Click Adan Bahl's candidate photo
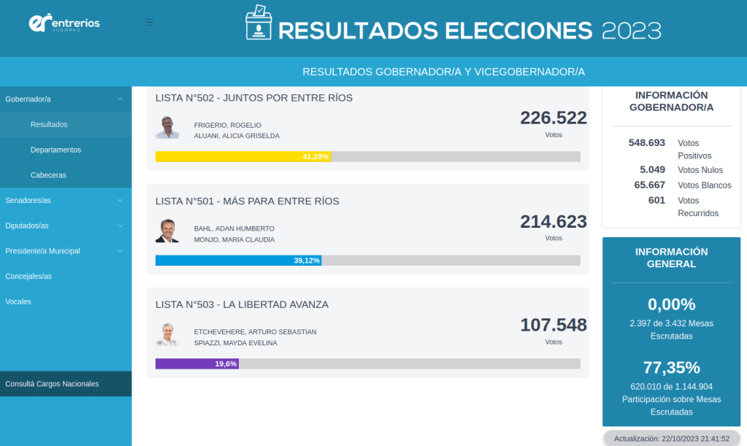Image resolution: width=747 pixels, height=446 pixels. tap(168, 231)
